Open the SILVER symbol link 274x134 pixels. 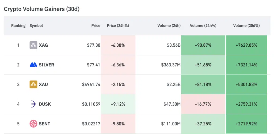[x=46, y=65]
